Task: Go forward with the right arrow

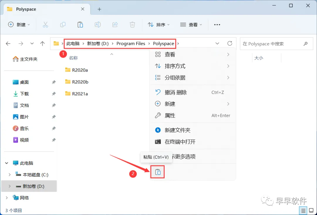Action: click(x=21, y=43)
